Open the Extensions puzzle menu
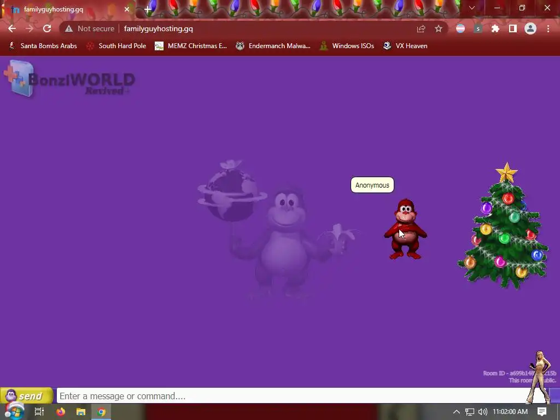 495,28
